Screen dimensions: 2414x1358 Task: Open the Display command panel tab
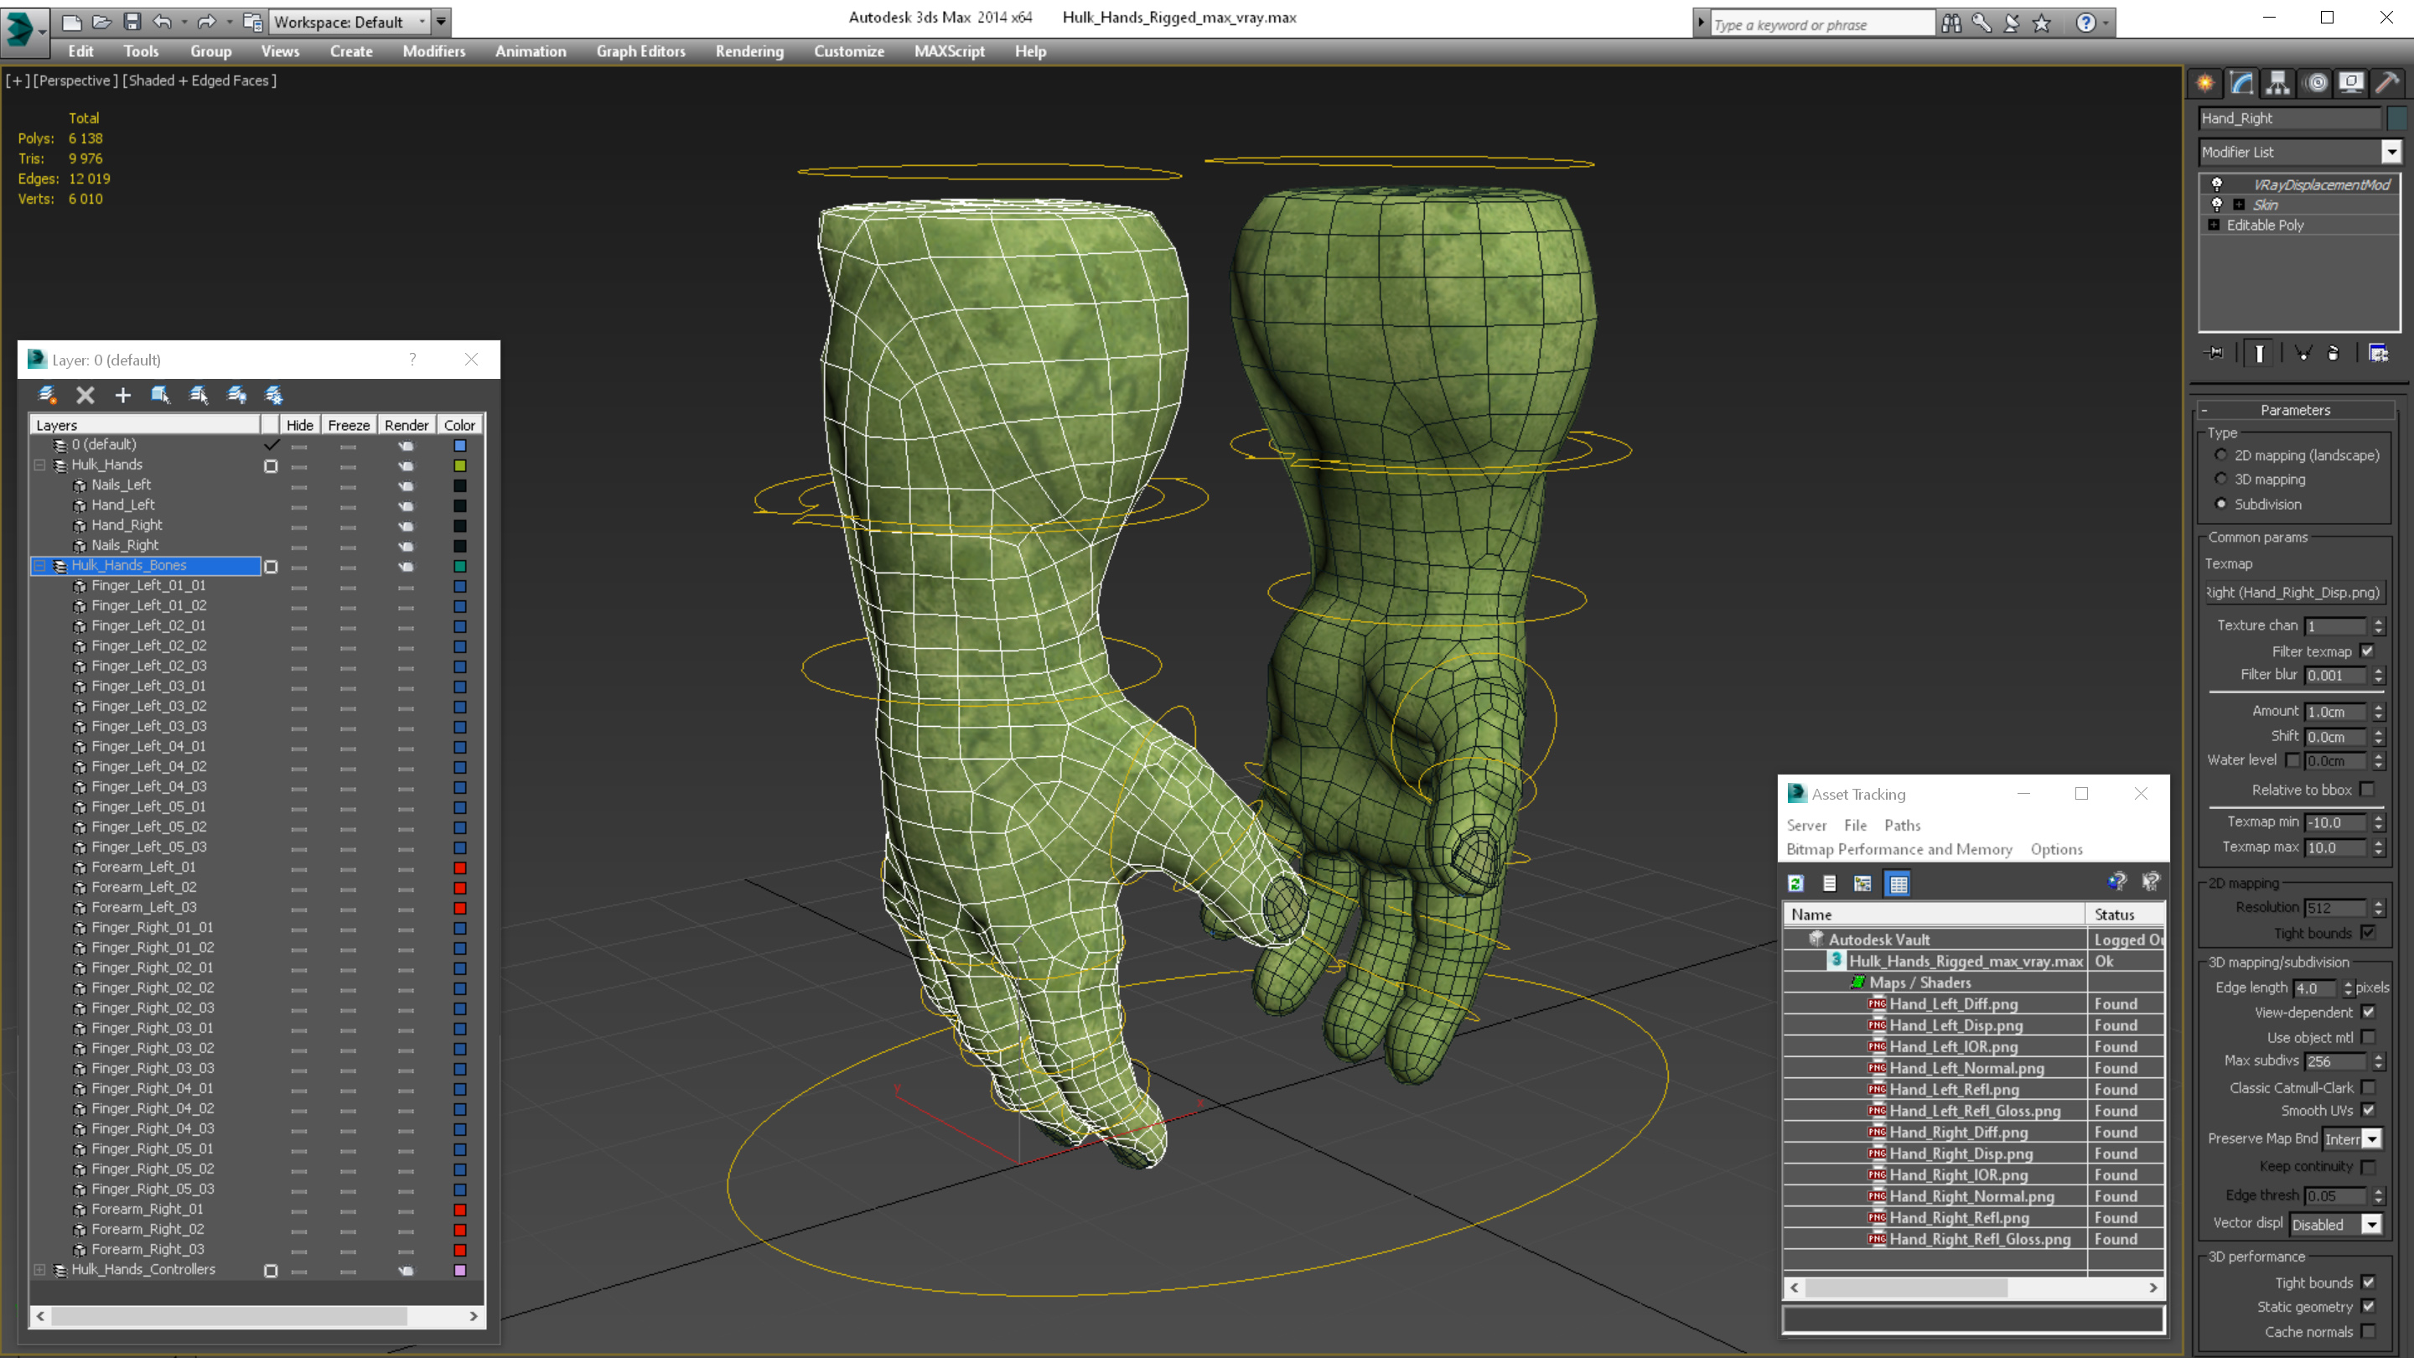pyautogui.click(x=2351, y=84)
